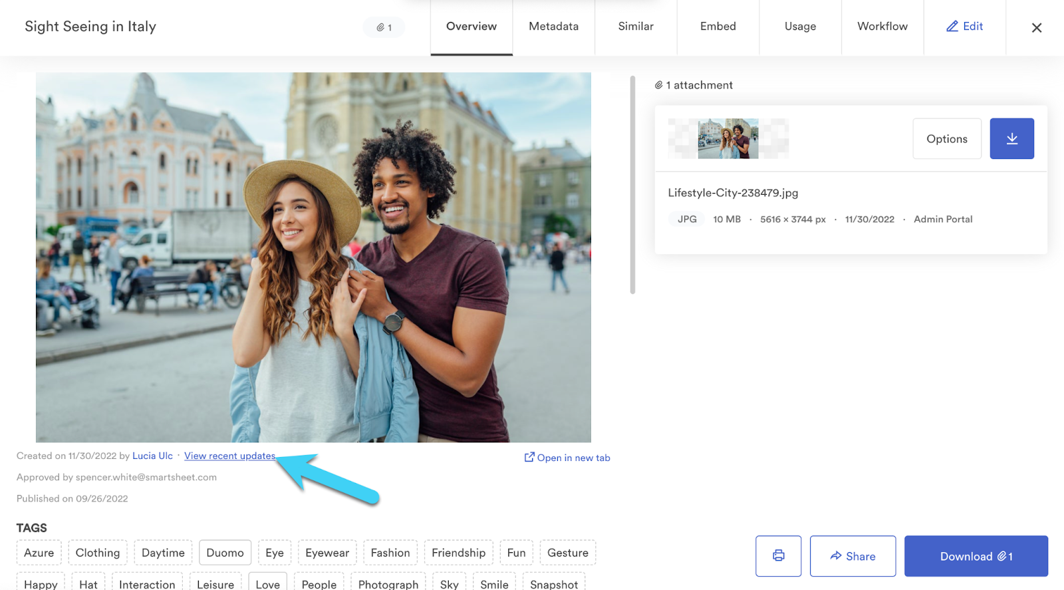
Task: Select the Sky tag
Action: click(x=450, y=582)
